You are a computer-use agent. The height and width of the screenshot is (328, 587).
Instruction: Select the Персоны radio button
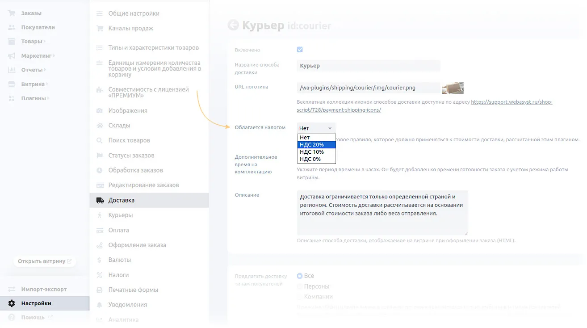[x=300, y=286]
